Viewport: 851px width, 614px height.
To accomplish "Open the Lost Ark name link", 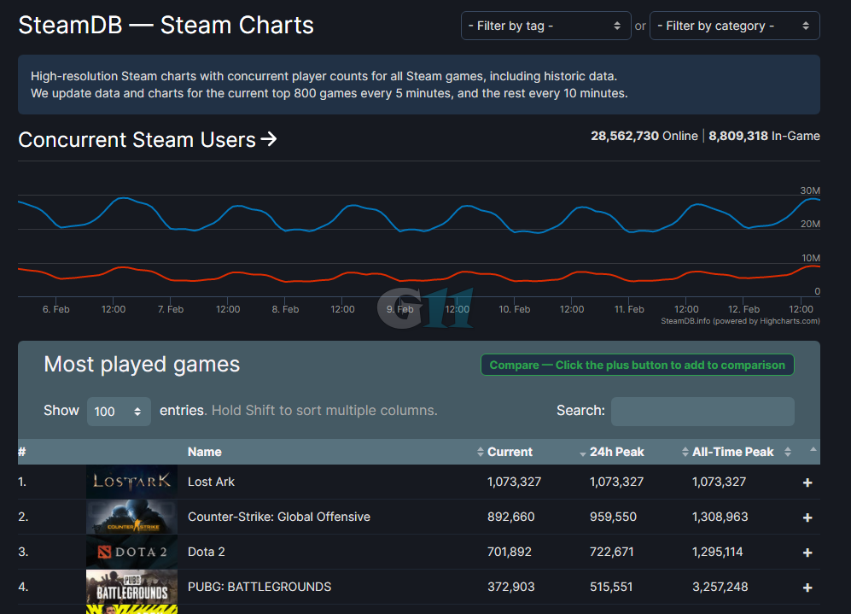I will tap(211, 482).
